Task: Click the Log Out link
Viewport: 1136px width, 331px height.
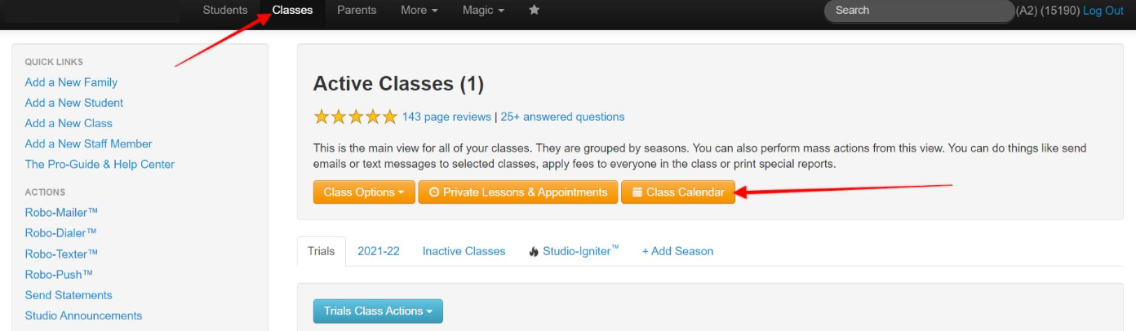Action: click(x=1103, y=11)
